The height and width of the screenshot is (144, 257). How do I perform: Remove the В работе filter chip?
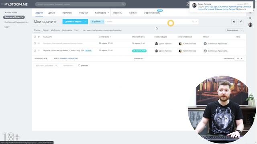(x=103, y=22)
